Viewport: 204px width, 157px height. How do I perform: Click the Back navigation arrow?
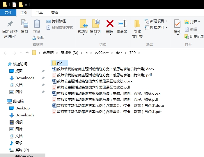coord(6,53)
